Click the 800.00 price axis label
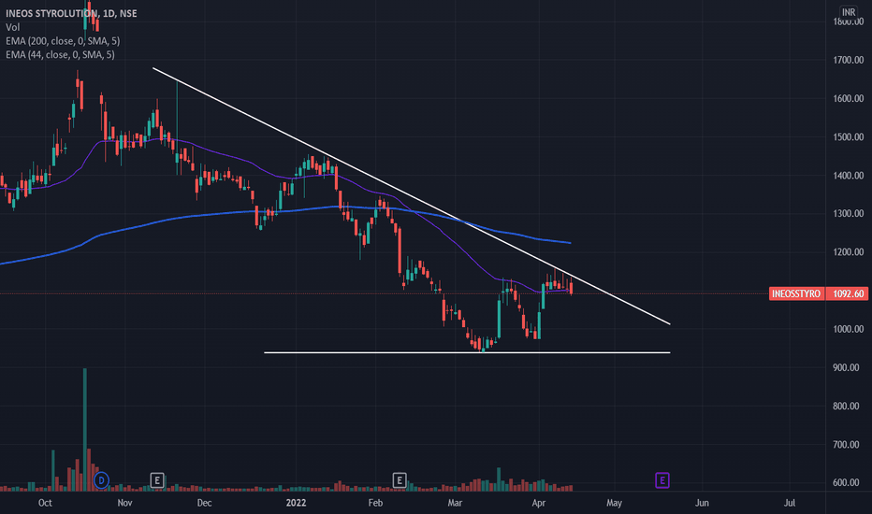 pyautogui.click(x=846, y=407)
